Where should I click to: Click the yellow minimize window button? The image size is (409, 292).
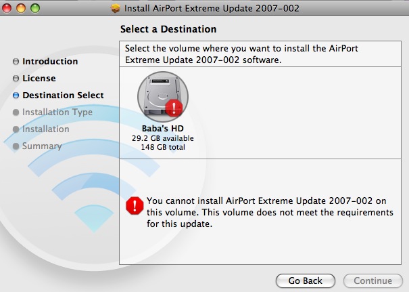21,8
